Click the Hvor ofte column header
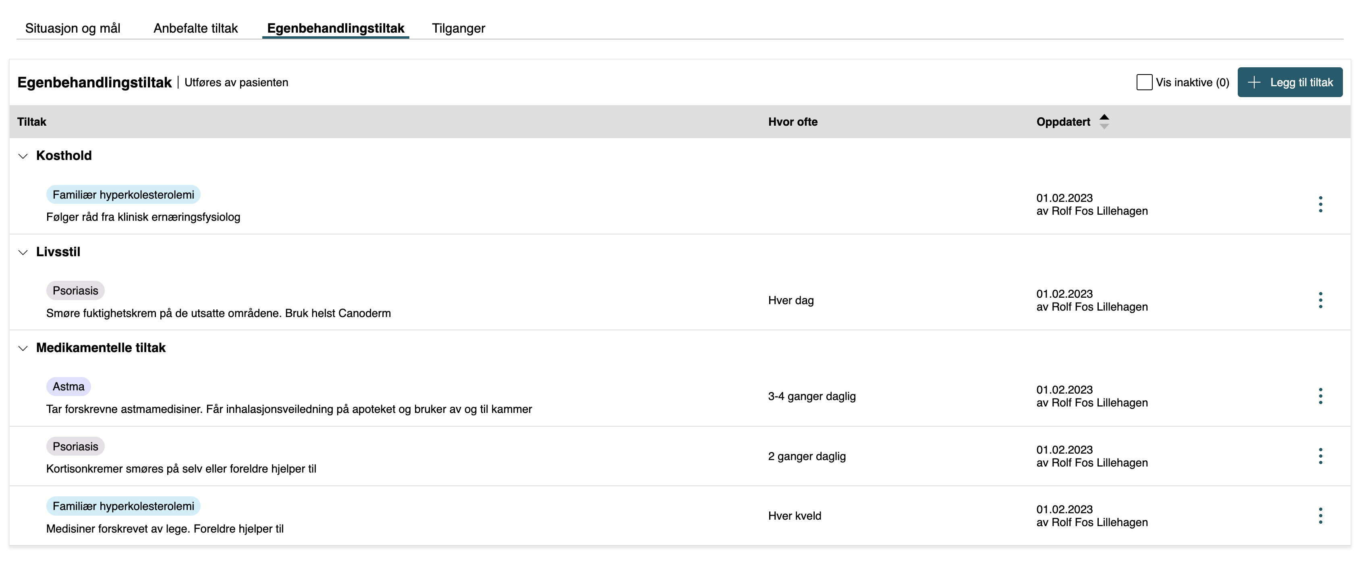The image size is (1357, 564). pos(792,122)
